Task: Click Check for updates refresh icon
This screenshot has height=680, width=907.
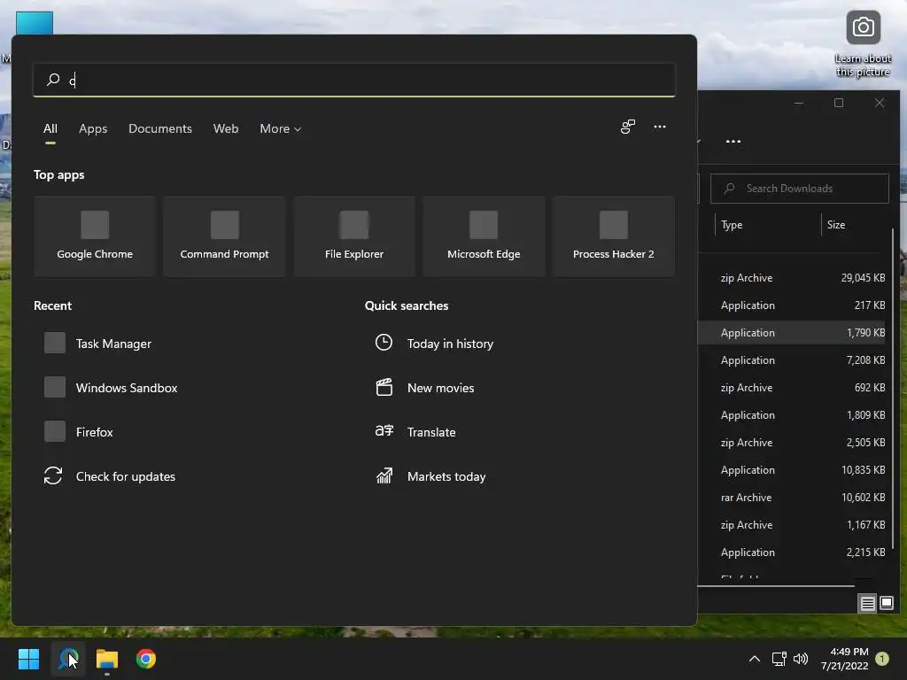Action: tap(53, 475)
